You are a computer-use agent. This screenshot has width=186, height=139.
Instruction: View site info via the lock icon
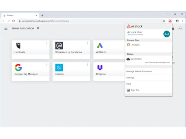click(20, 21)
